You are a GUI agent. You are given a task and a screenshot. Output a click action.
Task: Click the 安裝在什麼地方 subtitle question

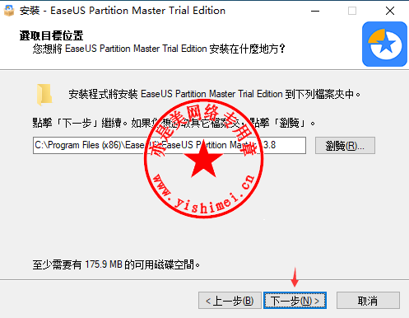[159, 49]
